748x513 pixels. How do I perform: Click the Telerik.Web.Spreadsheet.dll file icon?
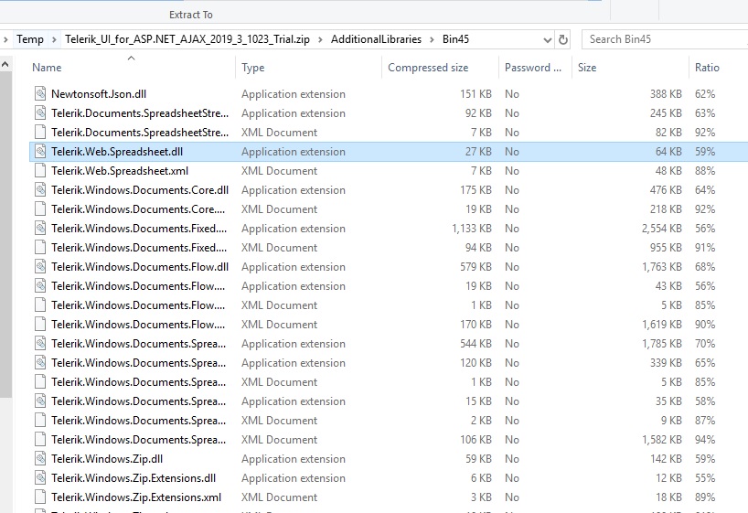(x=40, y=152)
